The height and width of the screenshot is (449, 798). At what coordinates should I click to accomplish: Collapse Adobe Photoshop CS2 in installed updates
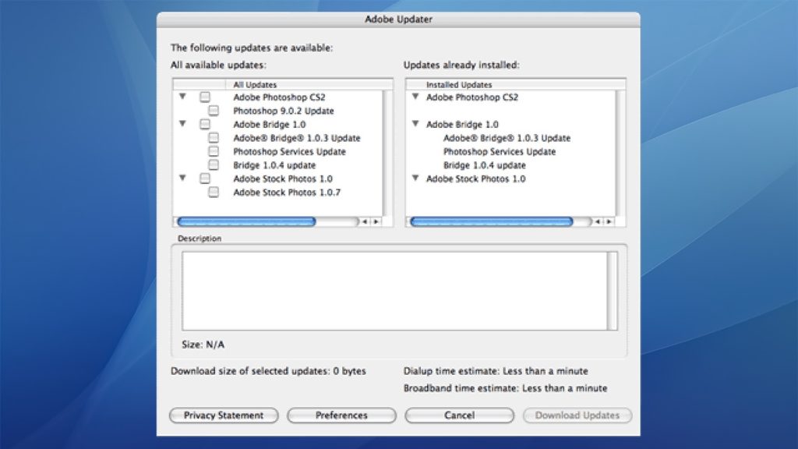coord(416,96)
